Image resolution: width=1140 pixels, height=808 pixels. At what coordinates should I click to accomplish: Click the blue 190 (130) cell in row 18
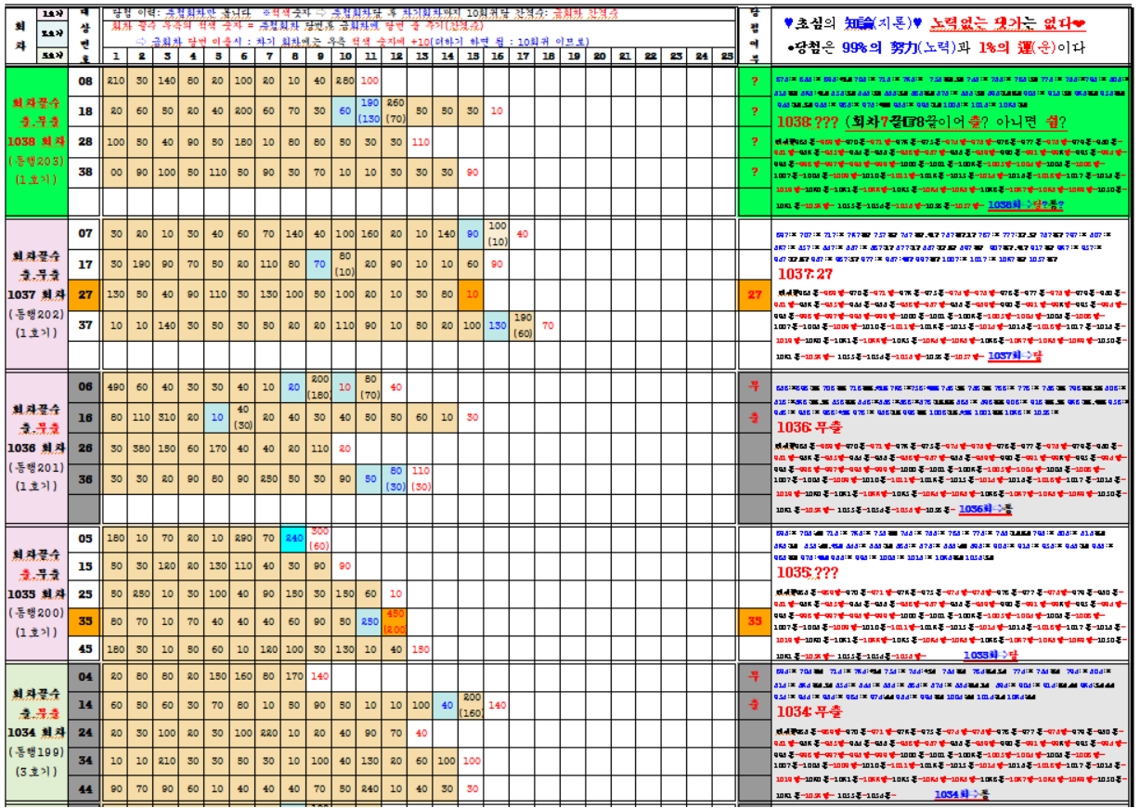pyautogui.click(x=369, y=111)
